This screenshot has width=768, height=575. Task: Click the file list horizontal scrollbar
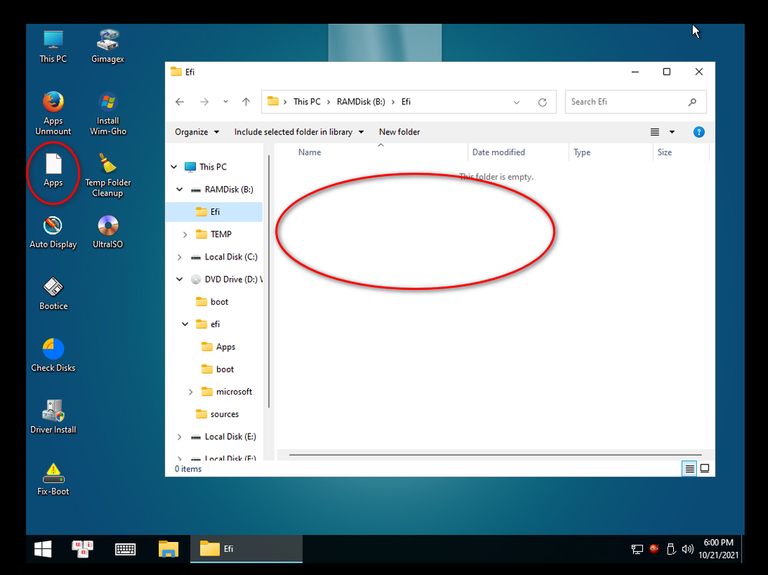click(495, 455)
